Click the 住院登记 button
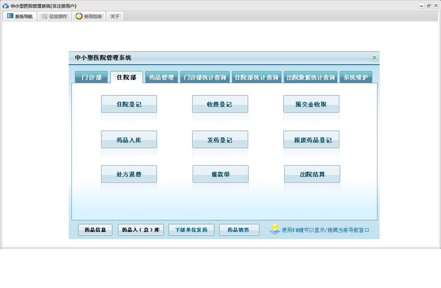Viewport: 441px width, 288px height. 129,104
